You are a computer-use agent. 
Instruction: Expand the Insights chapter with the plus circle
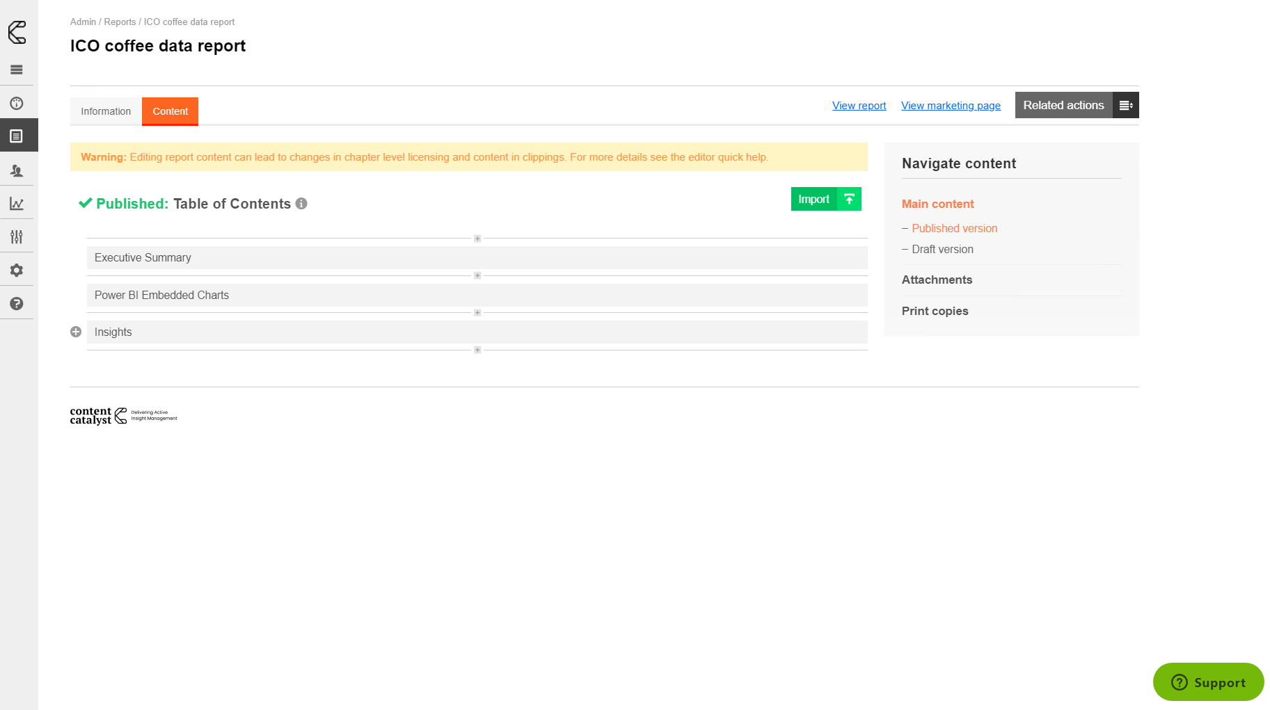coord(76,332)
